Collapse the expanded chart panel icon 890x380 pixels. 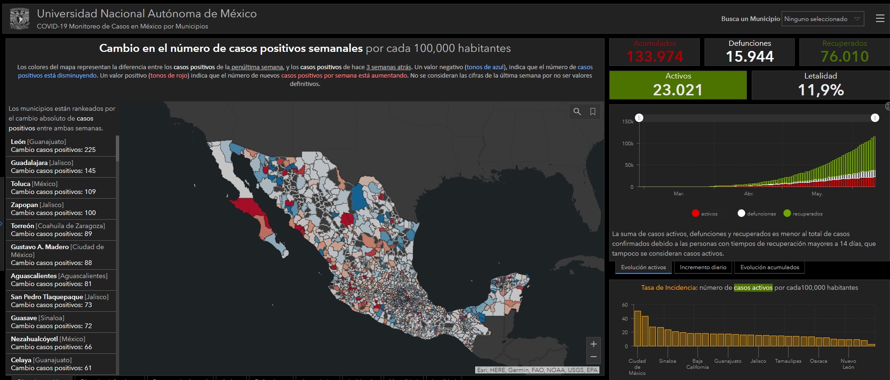point(887,107)
